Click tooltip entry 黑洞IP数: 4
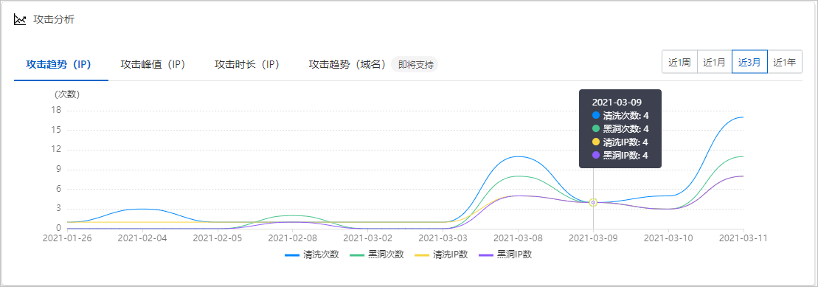The width and height of the screenshot is (818, 287). [620, 156]
